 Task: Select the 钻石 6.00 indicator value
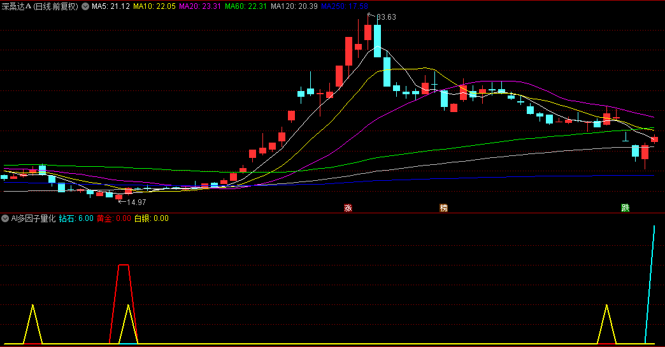[x=76, y=218]
